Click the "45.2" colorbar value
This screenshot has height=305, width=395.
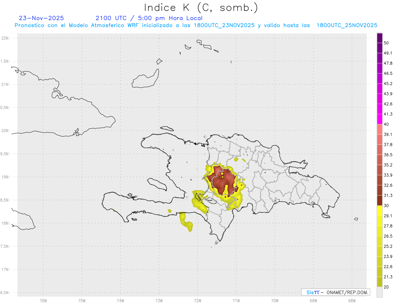tap(388, 84)
